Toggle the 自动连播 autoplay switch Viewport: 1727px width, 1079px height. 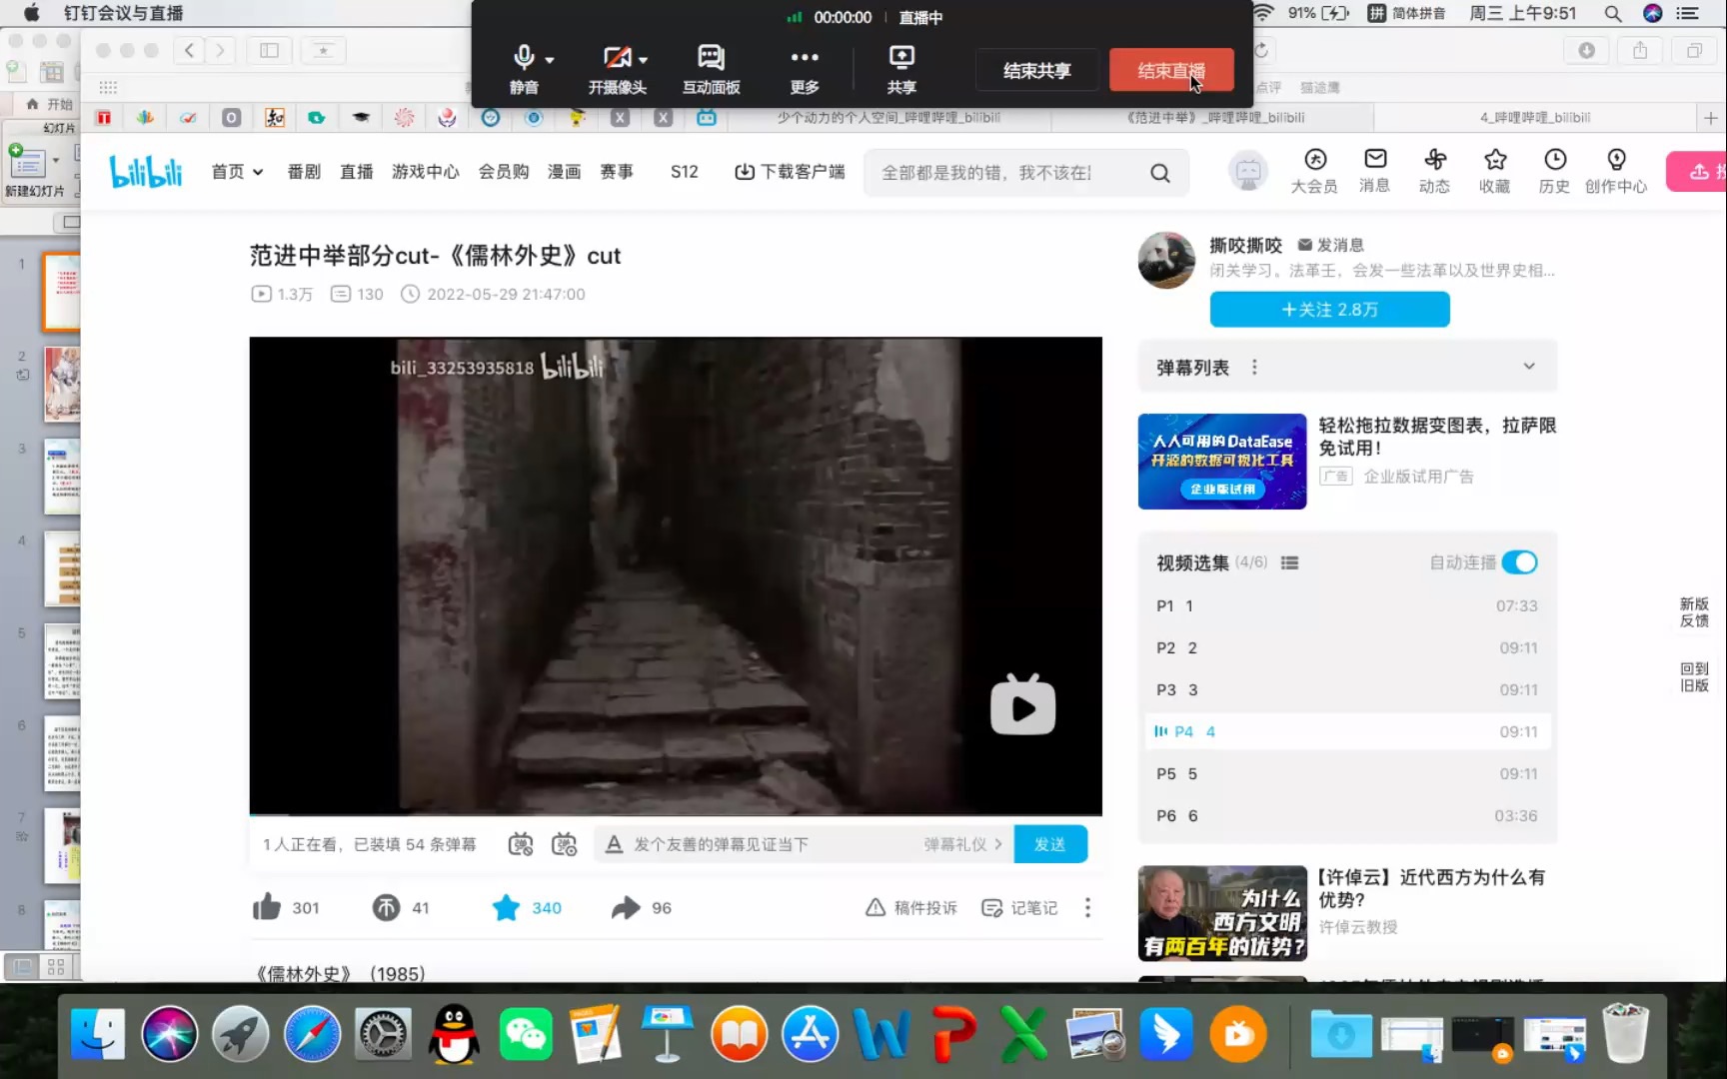1519,562
